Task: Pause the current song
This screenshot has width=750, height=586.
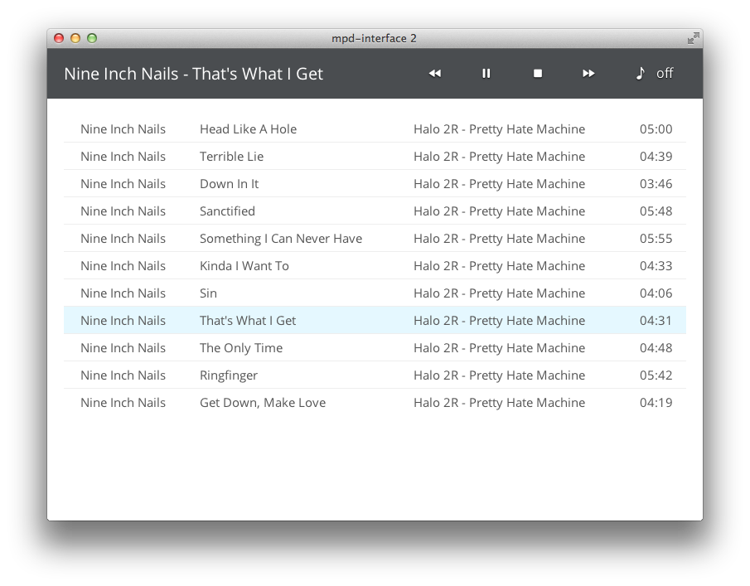Action: point(486,73)
